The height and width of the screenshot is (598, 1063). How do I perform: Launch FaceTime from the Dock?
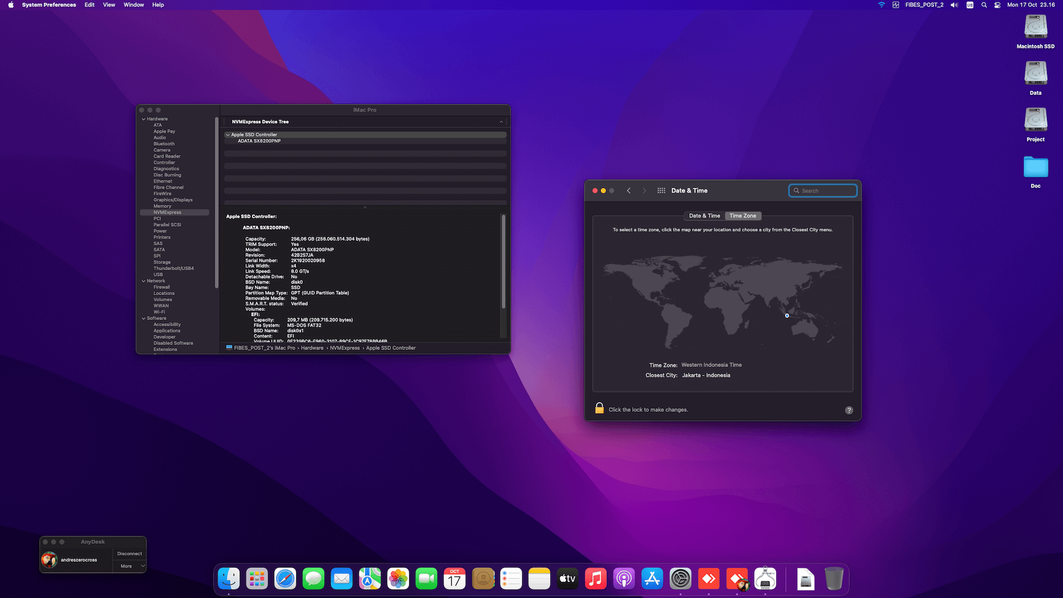coord(426,579)
